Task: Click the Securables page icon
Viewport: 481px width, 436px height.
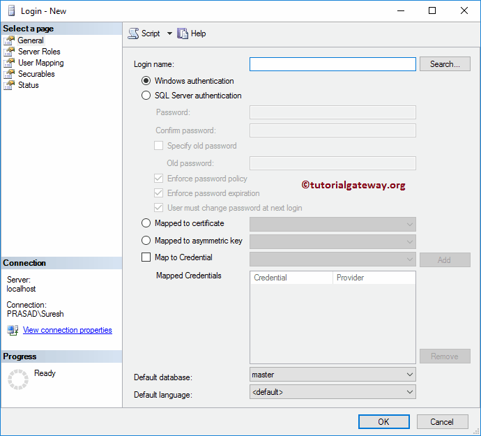Action: coord(9,74)
